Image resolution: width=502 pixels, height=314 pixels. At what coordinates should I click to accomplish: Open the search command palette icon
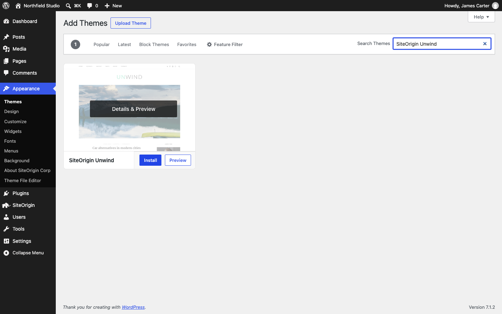(x=68, y=6)
